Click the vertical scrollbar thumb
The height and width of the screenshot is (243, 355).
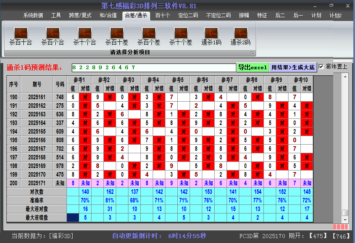345,213
